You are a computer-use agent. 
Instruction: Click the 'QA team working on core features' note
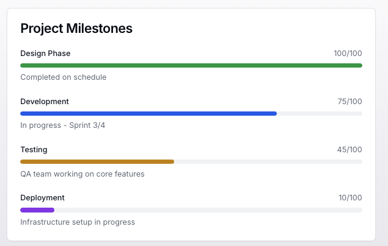82,174
